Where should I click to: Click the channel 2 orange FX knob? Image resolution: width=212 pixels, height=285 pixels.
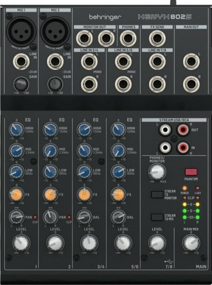50,195
